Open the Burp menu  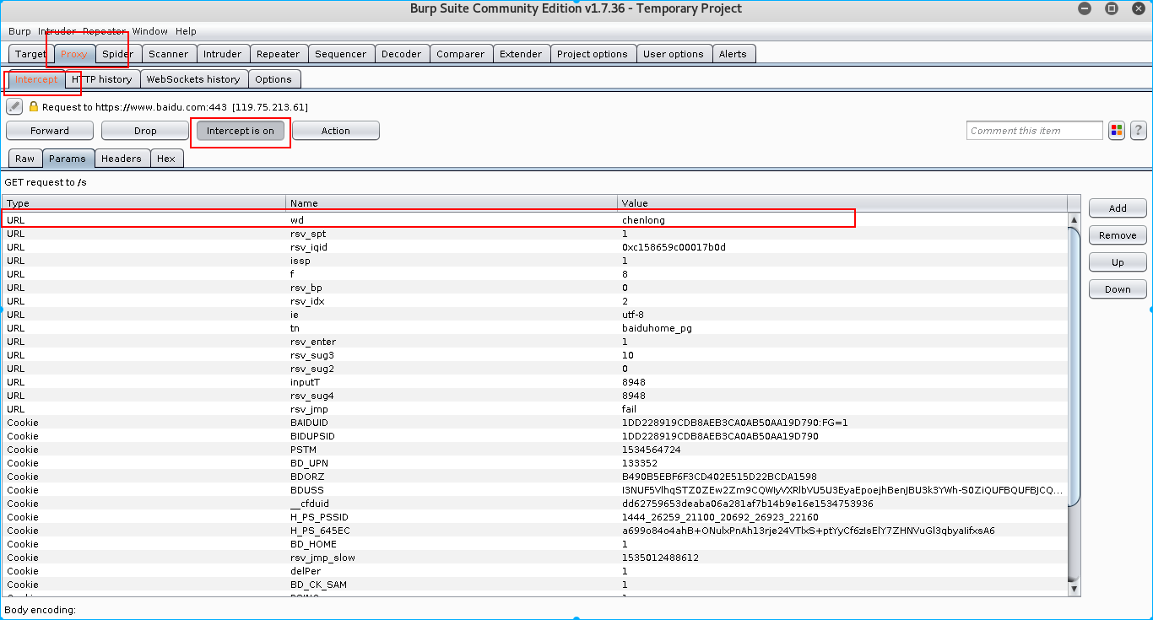pos(19,31)
